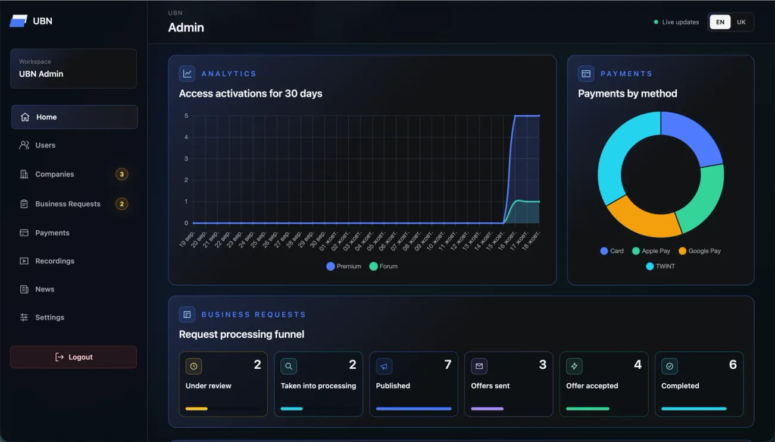Viewport: 775px width, 442px height.
Task: Switch language to EN
Action: 720,22
